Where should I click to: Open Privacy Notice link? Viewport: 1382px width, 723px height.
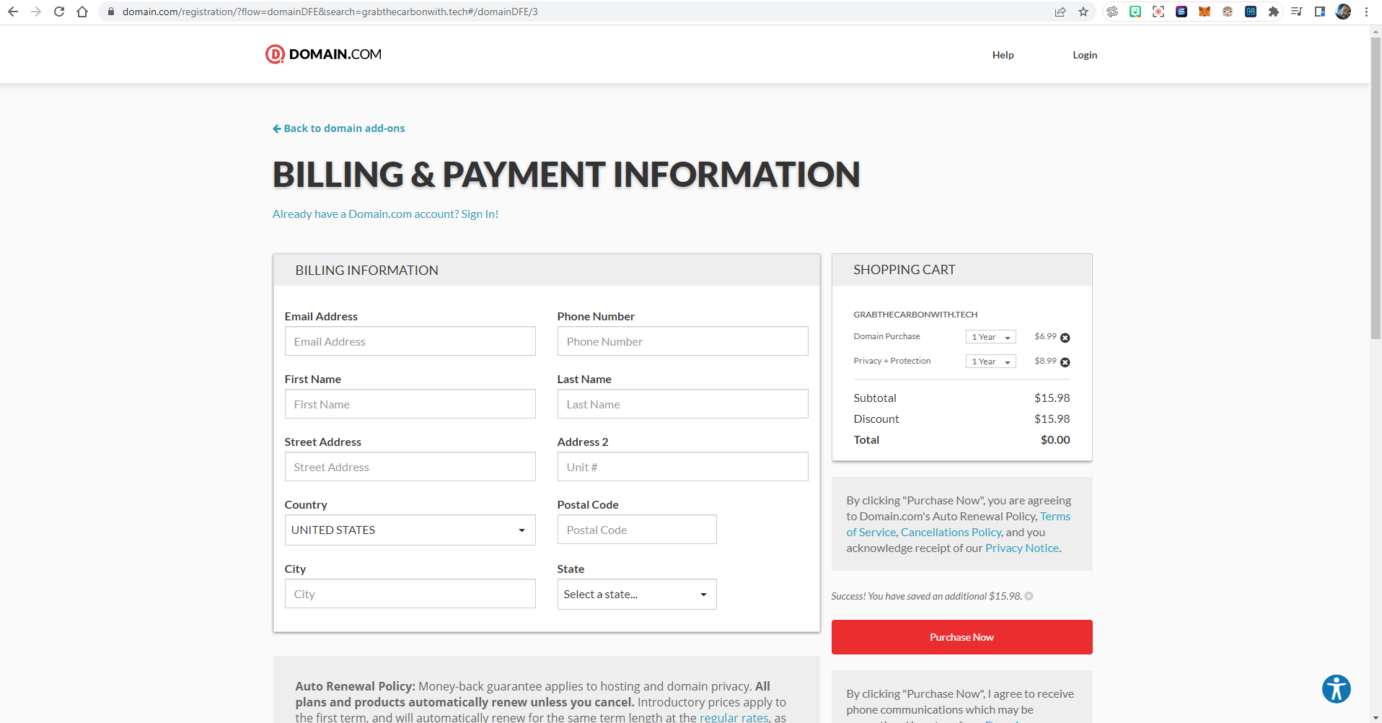click(1022, 548)
